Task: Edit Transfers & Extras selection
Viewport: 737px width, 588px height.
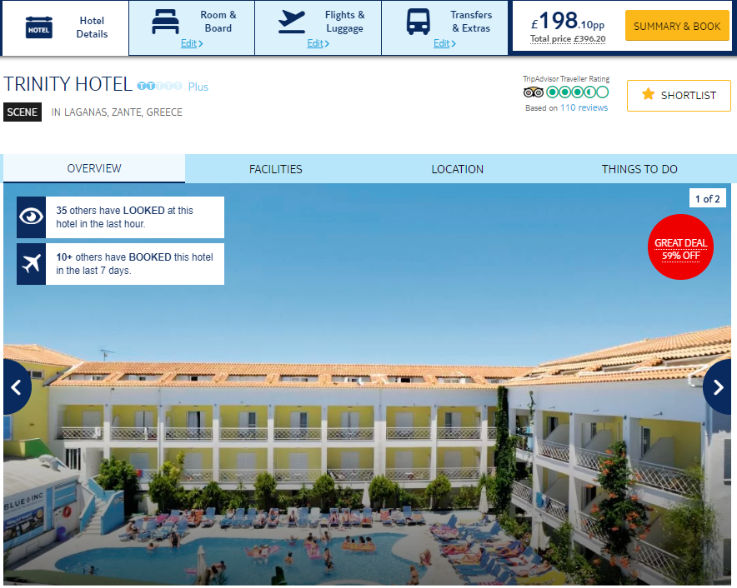Action: [x=444, y=43]
